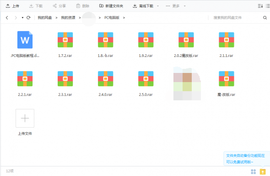This screenshot has width=270, height=176.
Task: Click the 2.4.0.rar file name
Action: pyautogui.click(x=105, y=94)
